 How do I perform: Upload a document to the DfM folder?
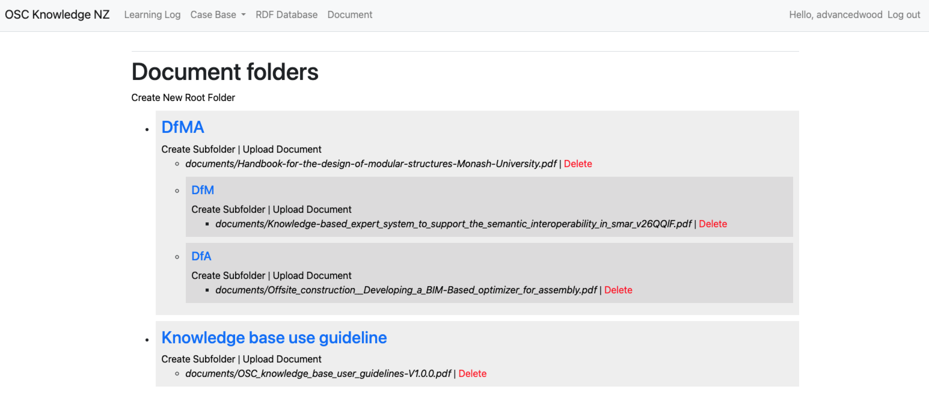pyautogui.click(x=312, y=209)
